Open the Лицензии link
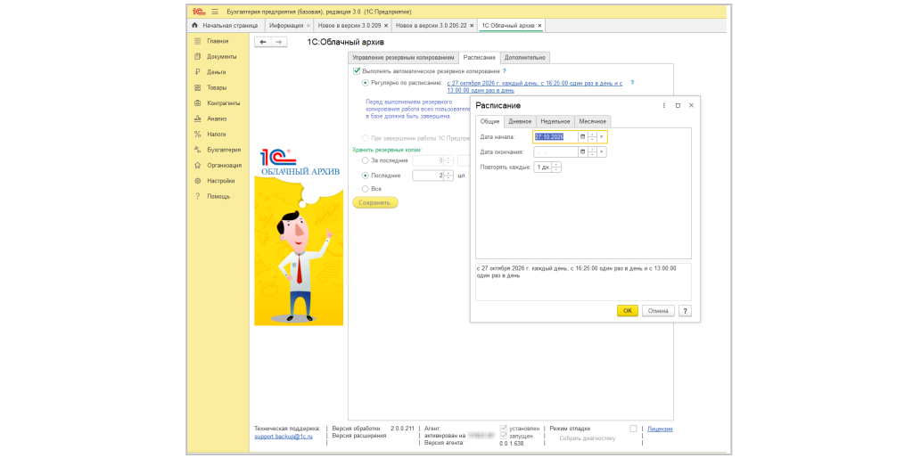The image size is (913, 458). click(660, 429)
